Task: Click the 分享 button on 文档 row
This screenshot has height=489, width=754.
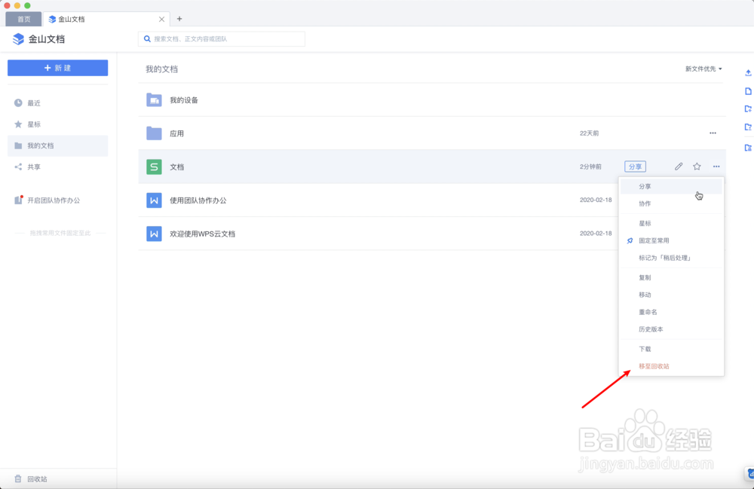Action: [x=635, y=167]
